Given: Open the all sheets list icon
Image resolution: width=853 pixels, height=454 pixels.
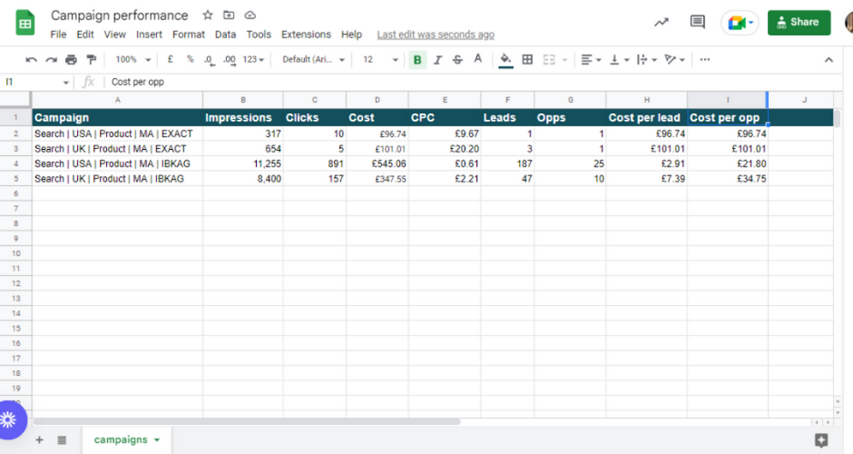Looking at the screenshot, I should 62,439.
